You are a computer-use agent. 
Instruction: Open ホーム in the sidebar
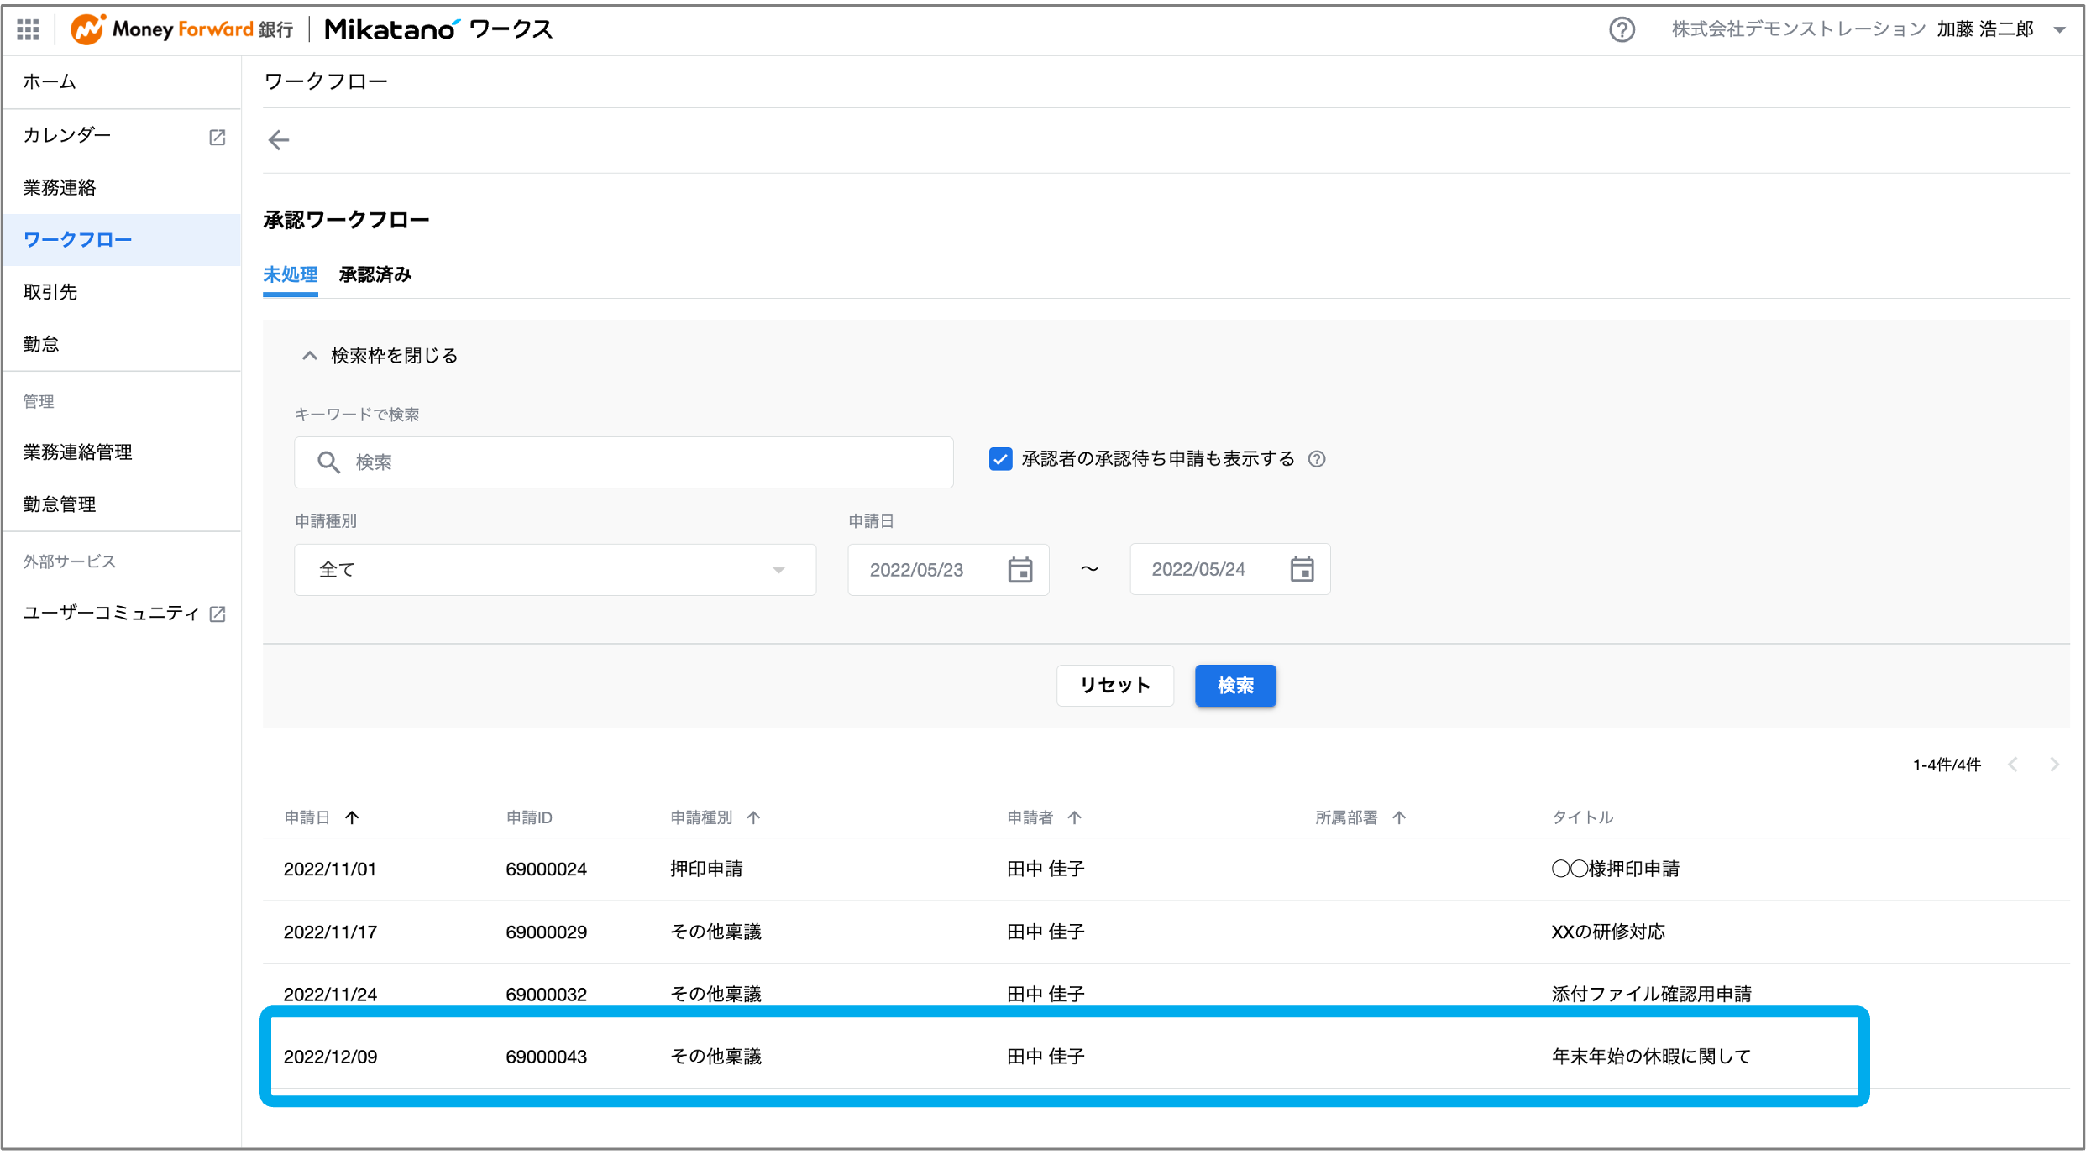coord(122,82)
